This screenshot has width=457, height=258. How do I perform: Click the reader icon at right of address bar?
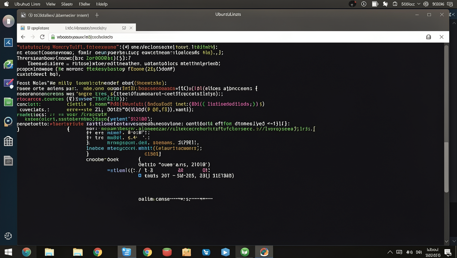(428, 37)
